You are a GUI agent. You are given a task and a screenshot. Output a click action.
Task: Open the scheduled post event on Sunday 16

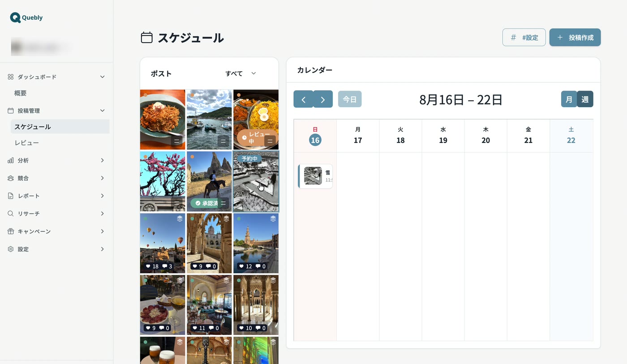(315, 176)
